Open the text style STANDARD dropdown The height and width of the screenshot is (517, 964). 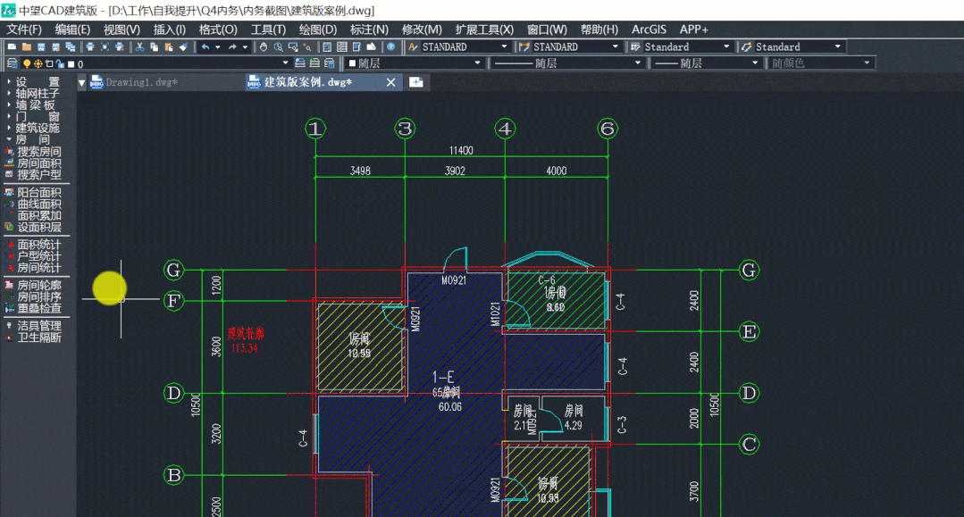504,46
